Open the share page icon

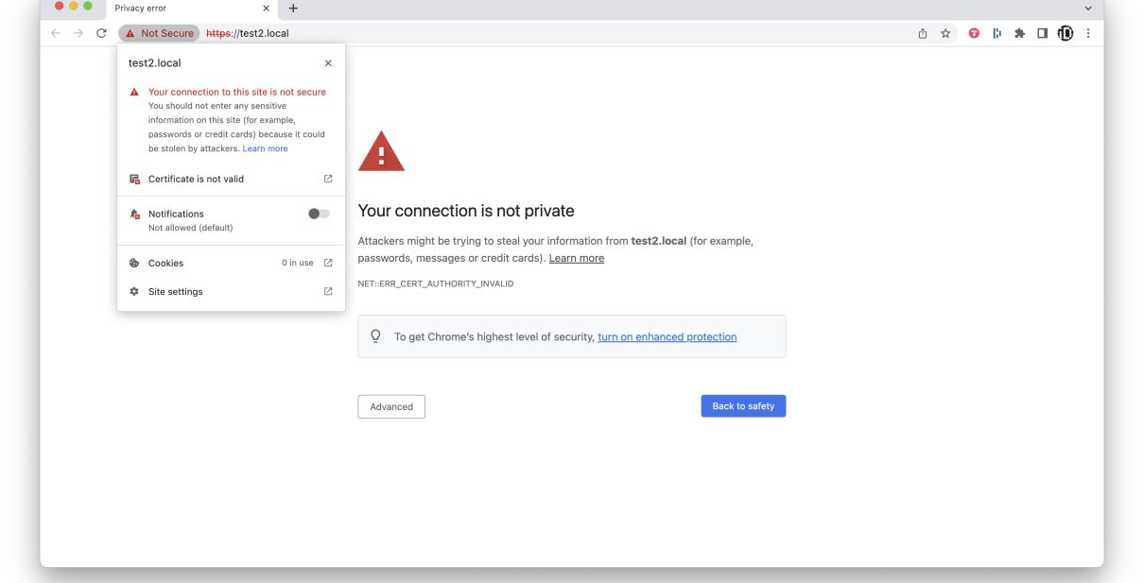[922, 33]
